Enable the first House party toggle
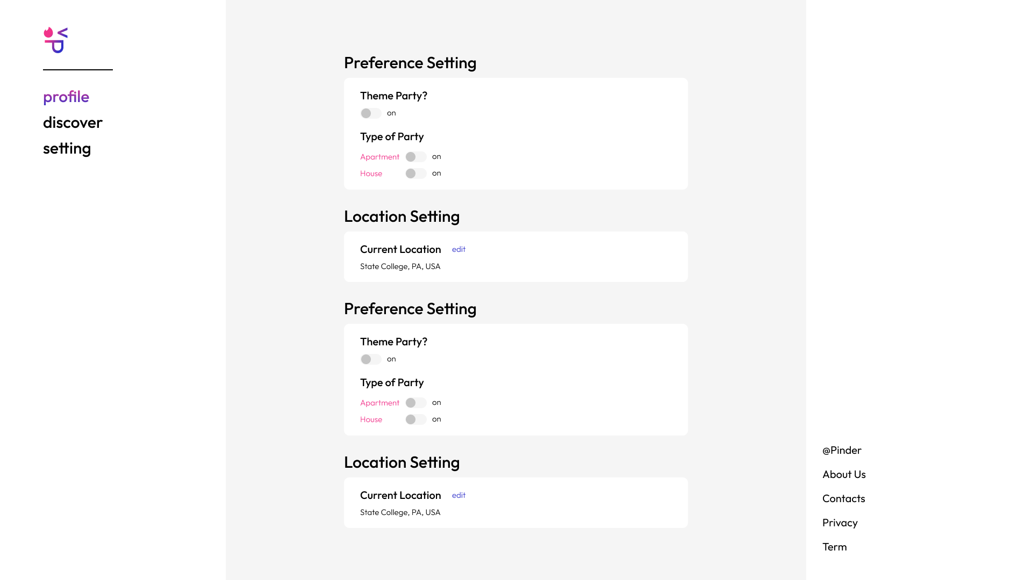 click(x=416, y=173)
